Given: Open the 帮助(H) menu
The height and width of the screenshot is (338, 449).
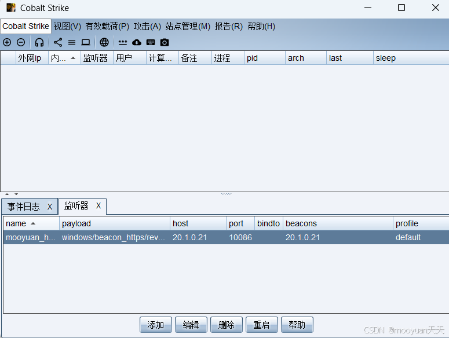Looking at the screenshot, I should [x=261, y=26].
